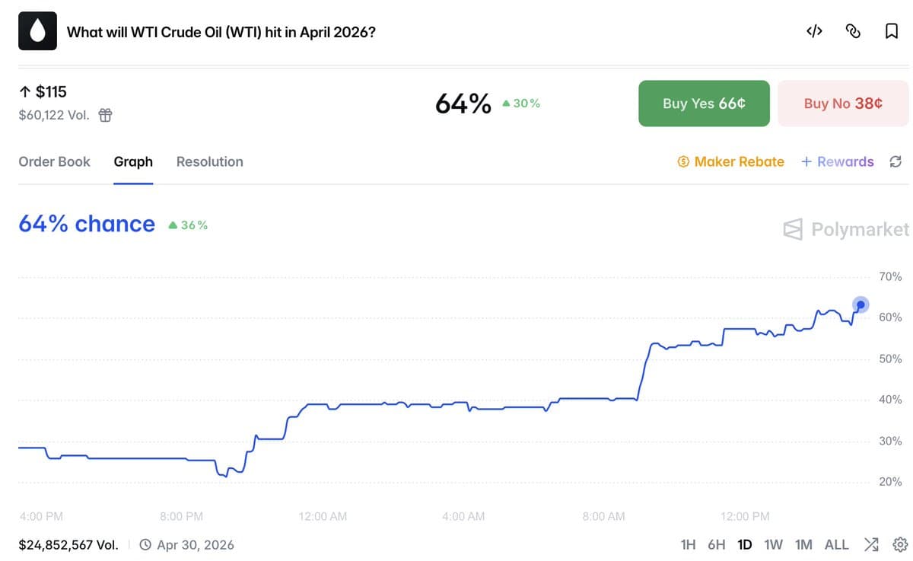The height and width of the screenshot is (561, 913).
Task: Click the embed code icon
Action: (814, 31)
